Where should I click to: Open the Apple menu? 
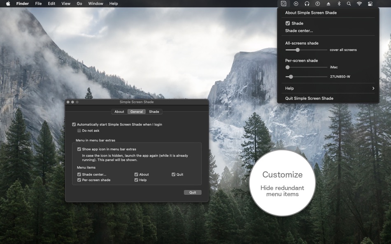[8, 3]
